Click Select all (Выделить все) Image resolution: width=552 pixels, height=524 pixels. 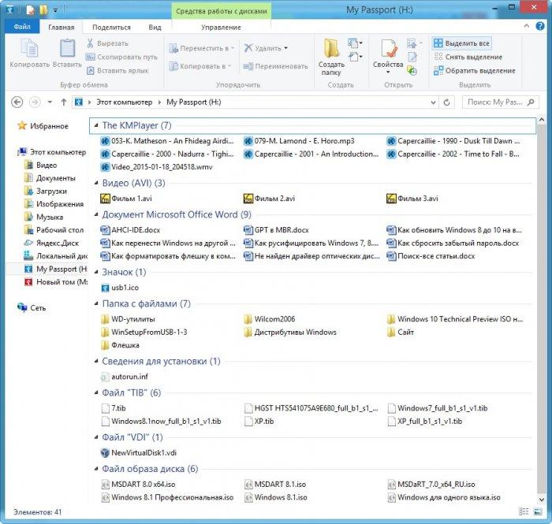(x=461, y=43)
